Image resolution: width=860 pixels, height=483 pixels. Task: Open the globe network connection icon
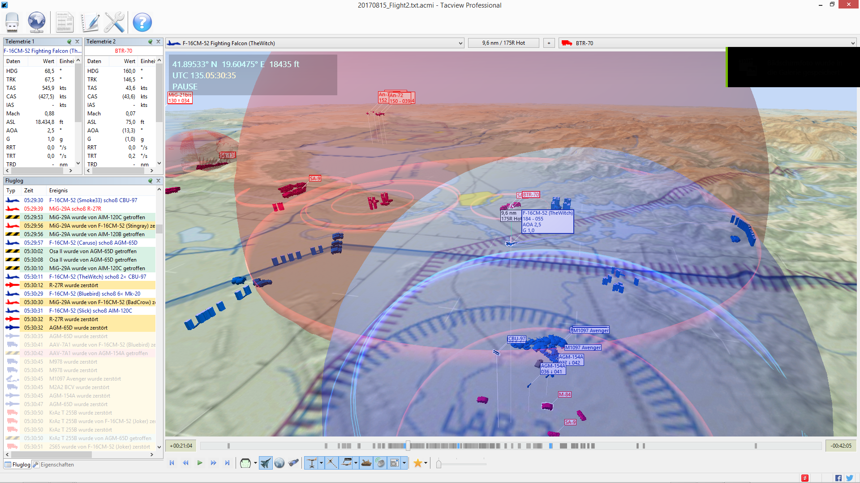37,22
